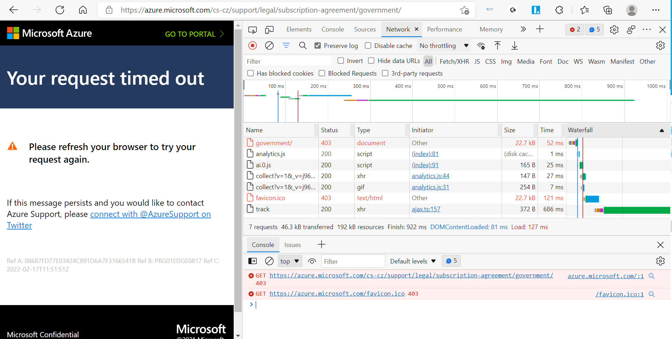Focus the network Filter input field

(288, 61)
